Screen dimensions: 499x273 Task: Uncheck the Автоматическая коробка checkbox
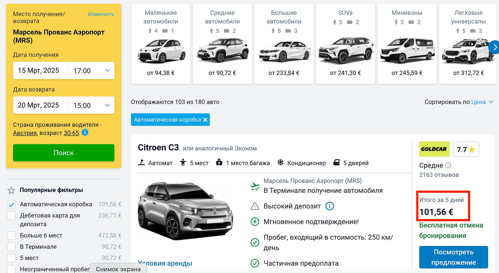pyautogui.click(x=11, y=204)
